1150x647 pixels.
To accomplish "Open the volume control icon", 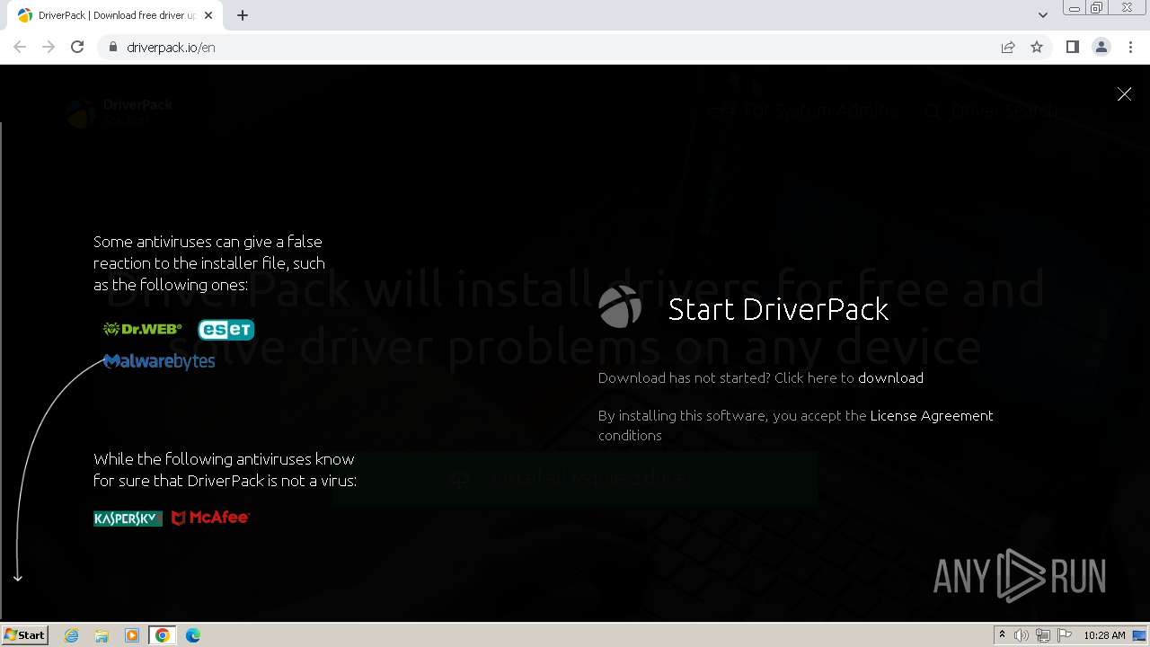I will click(1022, 635).
